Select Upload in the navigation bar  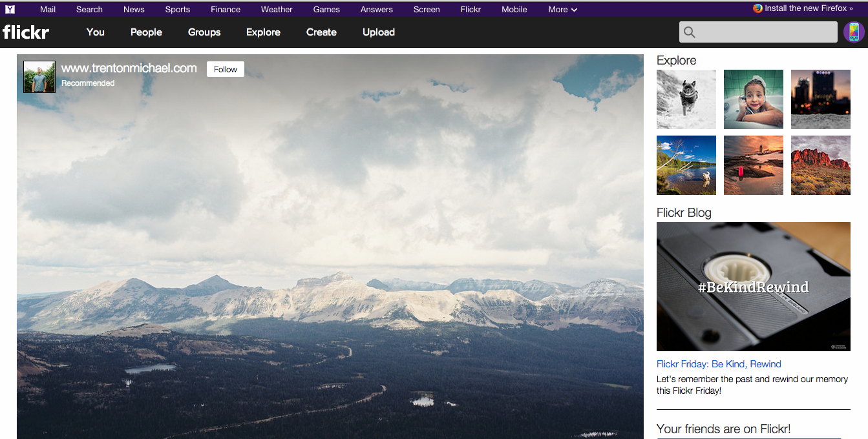[379, 32]
